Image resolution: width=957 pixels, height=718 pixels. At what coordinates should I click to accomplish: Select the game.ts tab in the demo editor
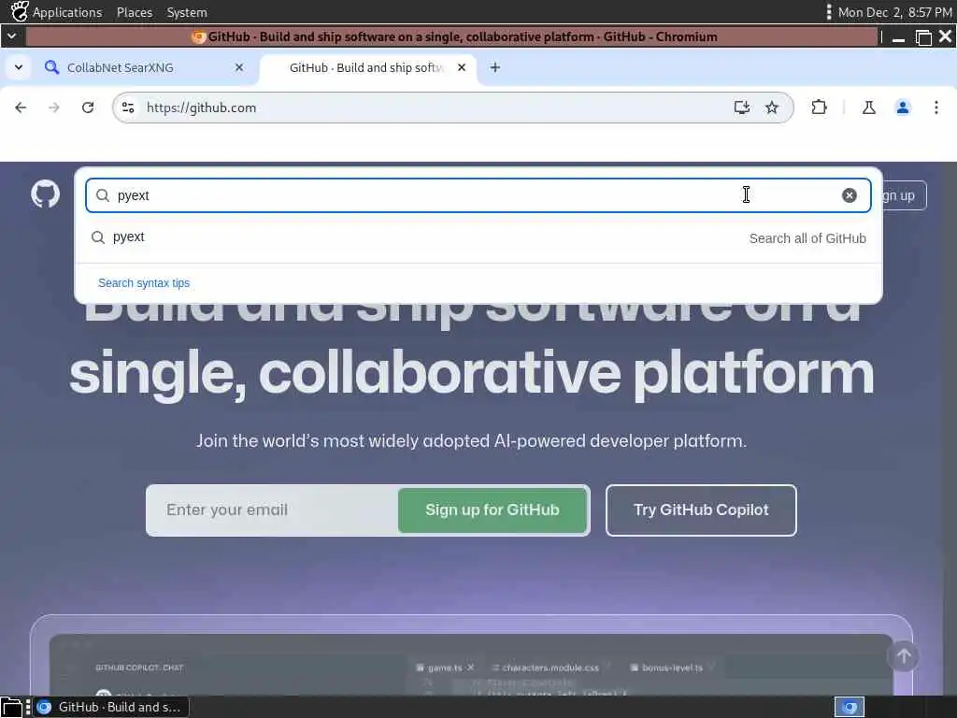coord(445,668)
